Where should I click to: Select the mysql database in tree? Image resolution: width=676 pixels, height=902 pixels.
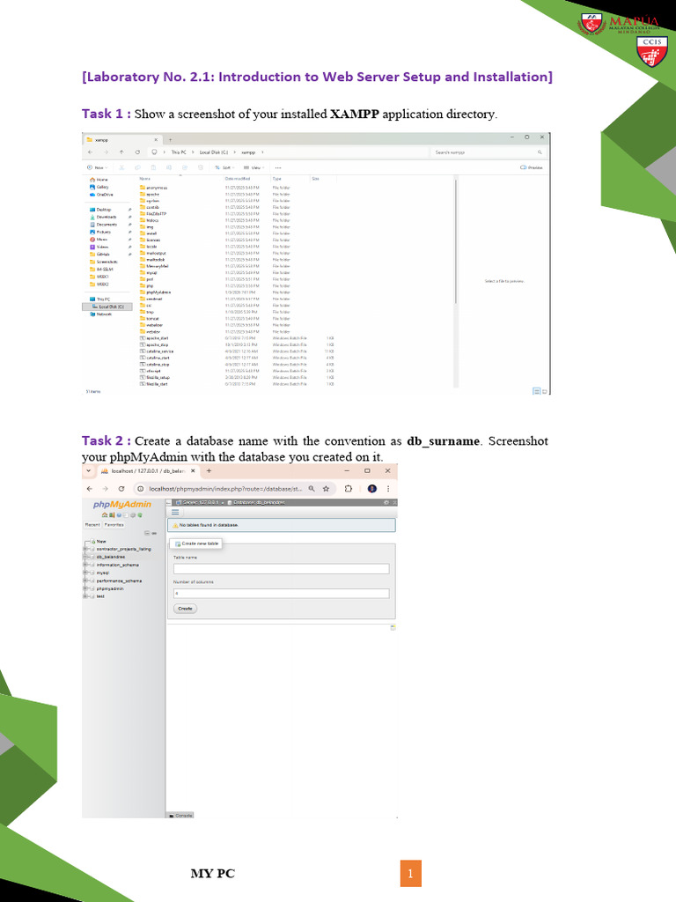(102, 573)
